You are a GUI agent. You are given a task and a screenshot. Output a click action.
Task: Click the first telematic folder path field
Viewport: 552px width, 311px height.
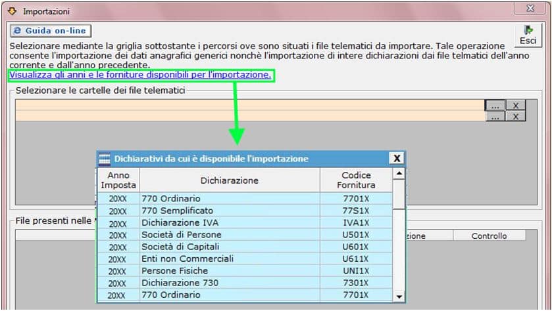pos(250,105)
